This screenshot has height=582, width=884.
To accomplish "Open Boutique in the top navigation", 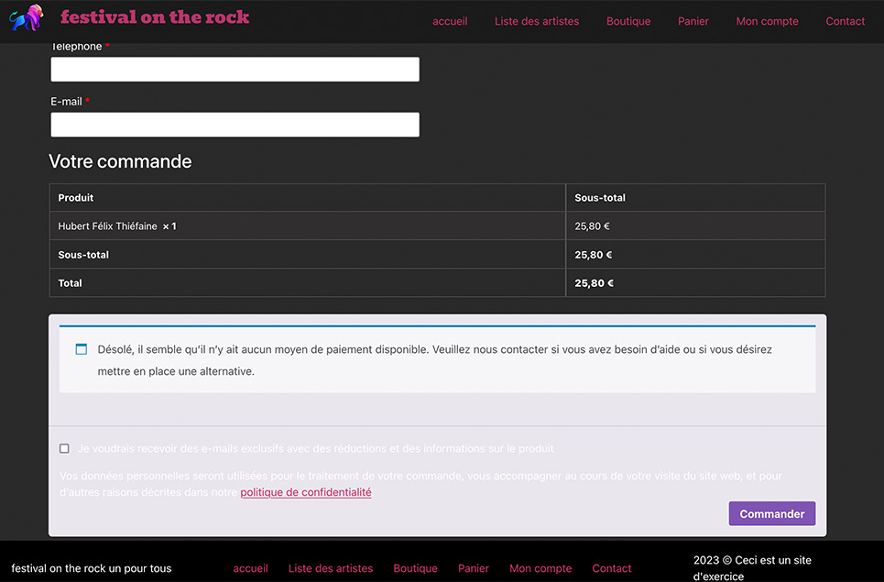I will (x=628, y=21).
